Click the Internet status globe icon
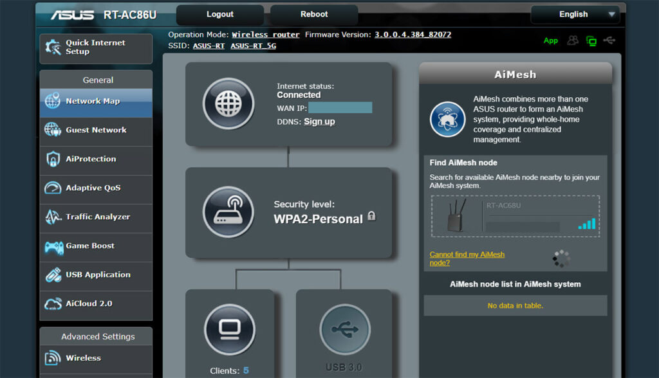 coord(227,104)
